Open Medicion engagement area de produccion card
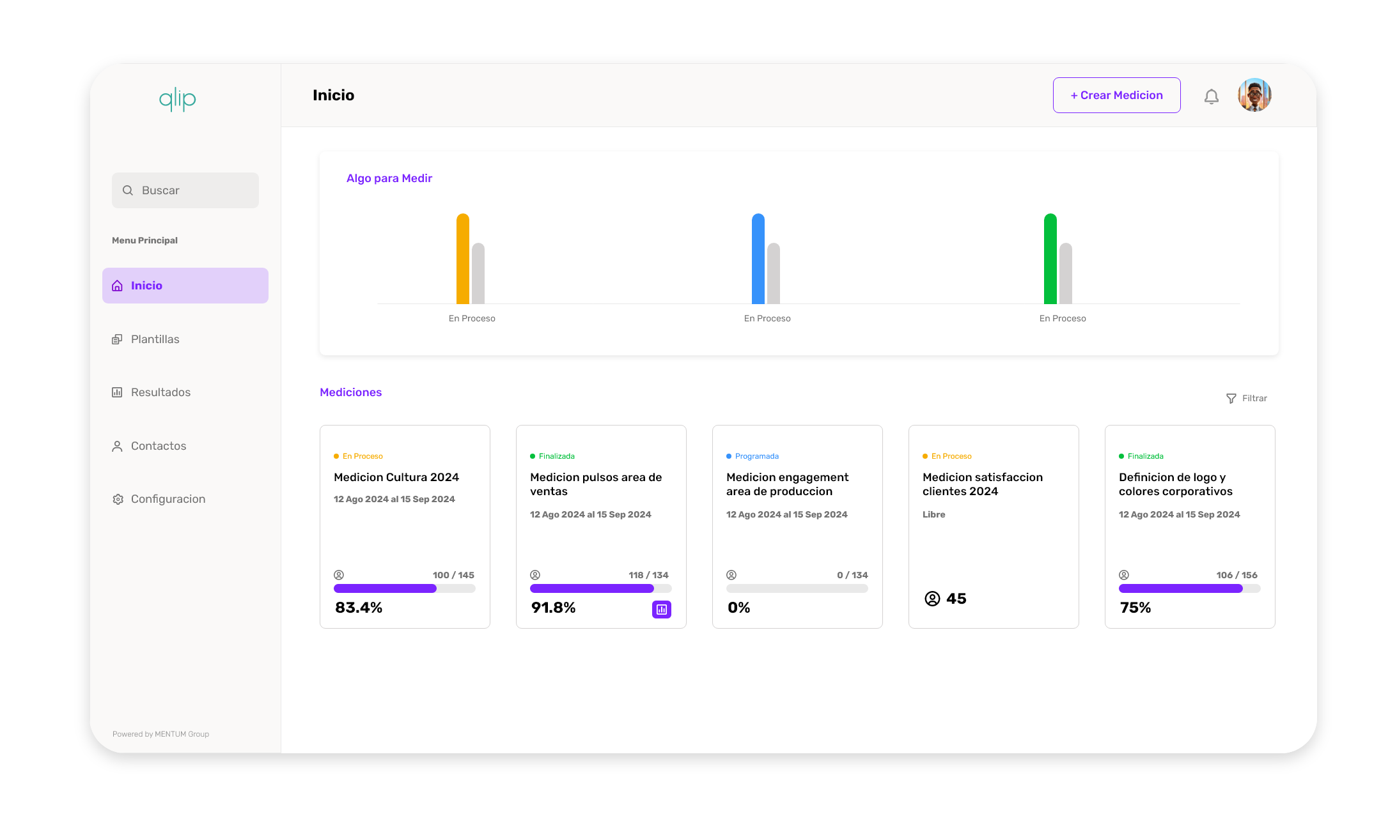Viewport: 1381px width, 821px height. [797, 526]
